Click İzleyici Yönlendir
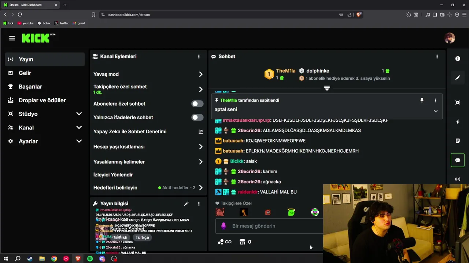 pos(113,175)
